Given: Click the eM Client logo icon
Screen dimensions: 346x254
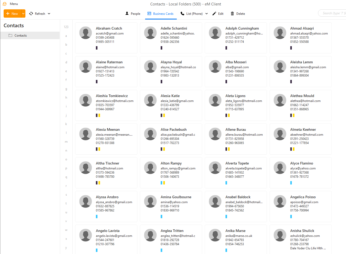Looking at the screenshot, I should 4,4.
